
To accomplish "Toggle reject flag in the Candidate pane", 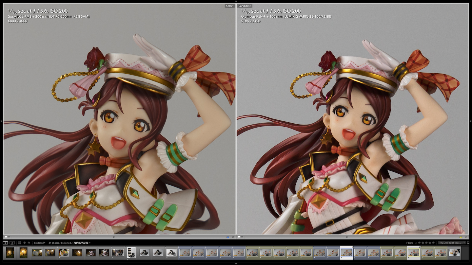I will [x=242, y=237].
